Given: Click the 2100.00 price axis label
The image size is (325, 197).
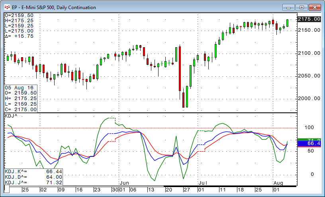Looking at the screenshot, I should (x=309, y=53).
